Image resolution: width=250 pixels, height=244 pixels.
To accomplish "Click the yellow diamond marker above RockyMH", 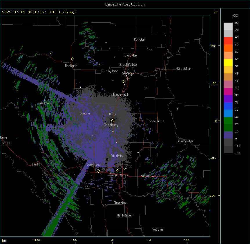I will pyautogui.click(x=73, y=59).
